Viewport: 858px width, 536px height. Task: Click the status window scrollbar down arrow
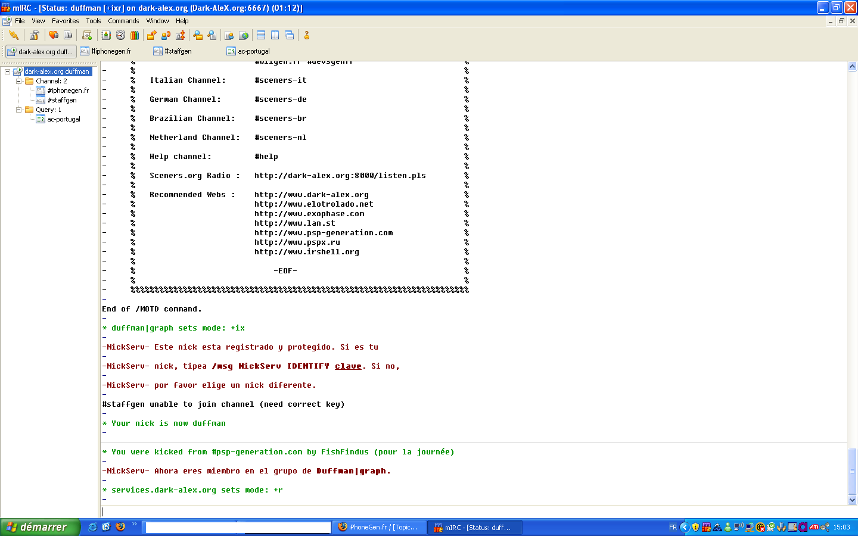853,500
